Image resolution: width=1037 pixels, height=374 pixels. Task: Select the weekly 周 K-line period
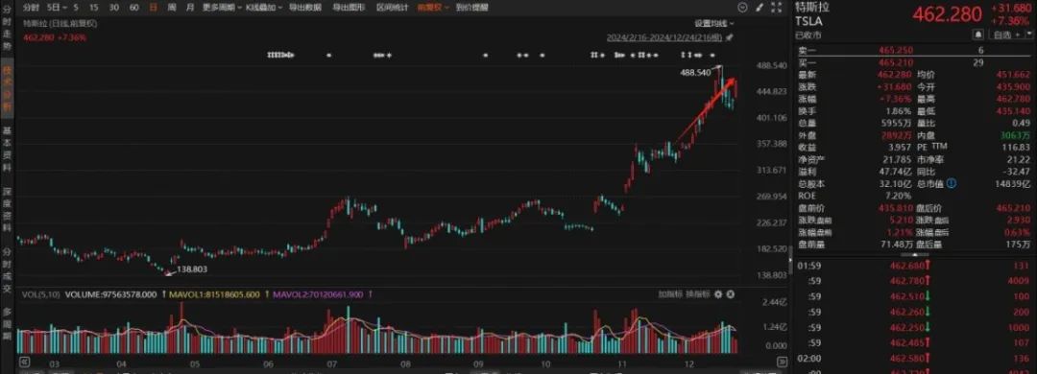click(172, 8)
